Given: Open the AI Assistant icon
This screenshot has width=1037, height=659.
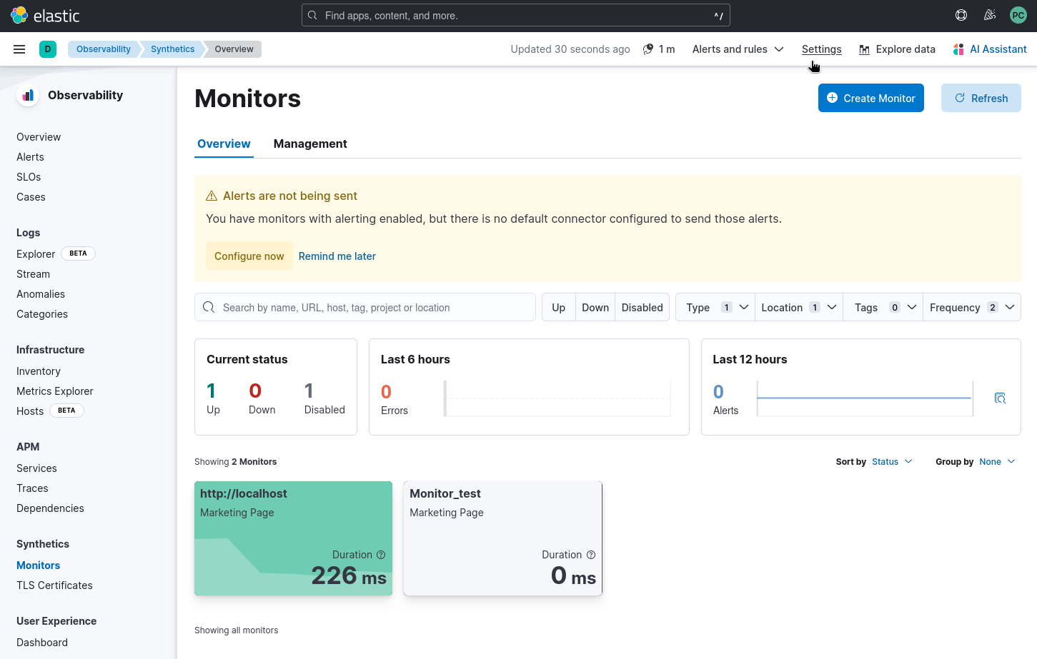Looking at the screenshot, I should 958,49.
